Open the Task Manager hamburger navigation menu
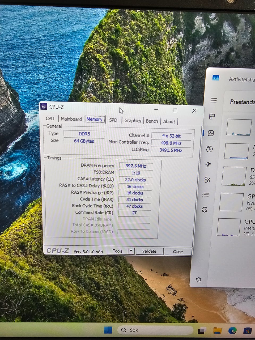 click(x=214, y=100)
